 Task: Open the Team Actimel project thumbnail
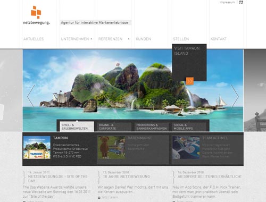click(186, 147)
